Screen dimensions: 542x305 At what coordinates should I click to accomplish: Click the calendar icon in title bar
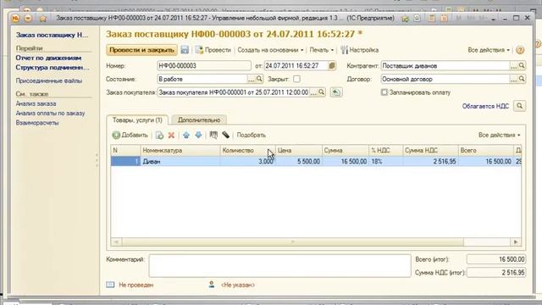(x=444, y=18)
